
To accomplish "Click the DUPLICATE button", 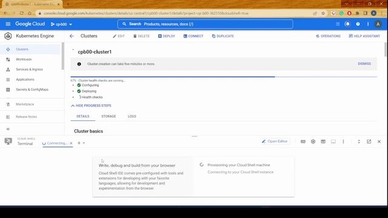I will [223, 36].
